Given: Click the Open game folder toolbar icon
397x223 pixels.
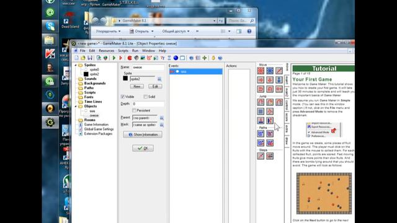Looking at the screenshot, I should coord(83,58).
